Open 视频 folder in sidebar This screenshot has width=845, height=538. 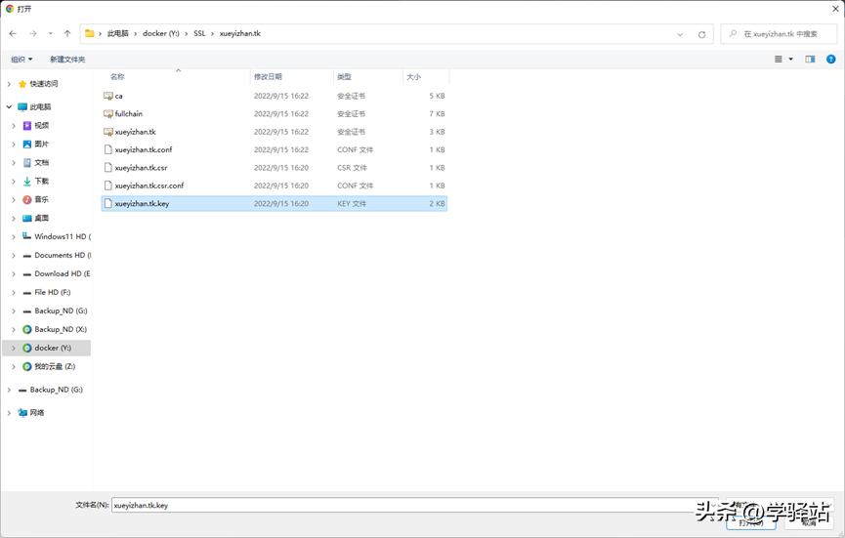coord(41,126)
